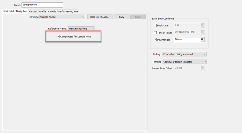Open the Terrain behavior dropdown

click(185, 62)
